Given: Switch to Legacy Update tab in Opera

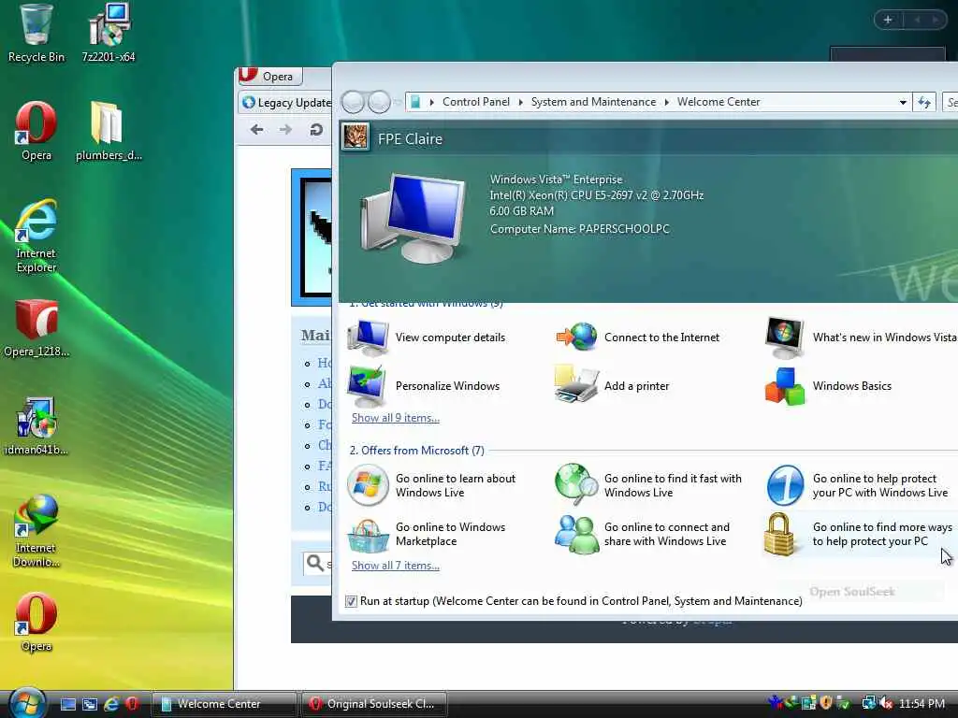Looking at the screenshot, I should [x=286, y=103].
